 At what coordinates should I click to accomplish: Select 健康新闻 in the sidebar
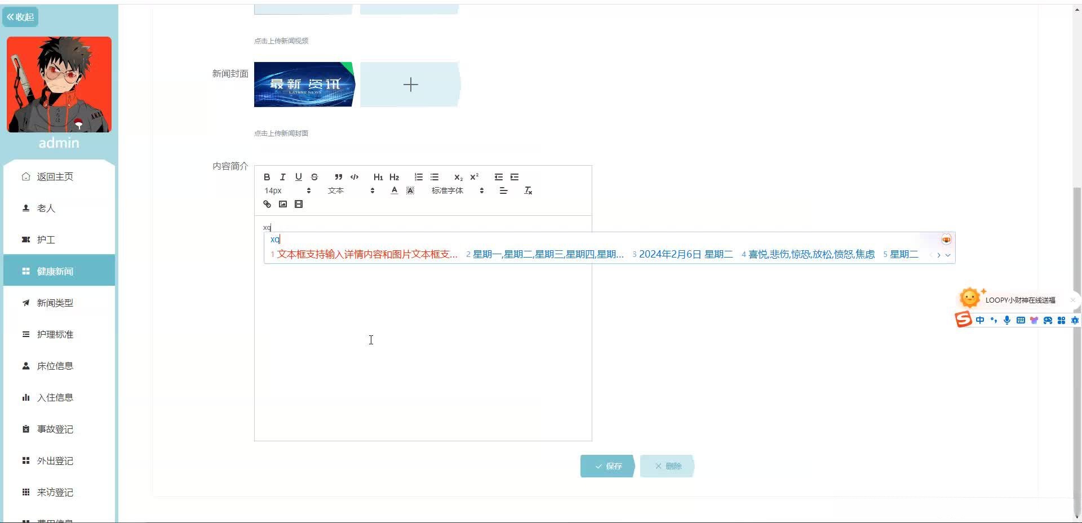click(58, 271)
